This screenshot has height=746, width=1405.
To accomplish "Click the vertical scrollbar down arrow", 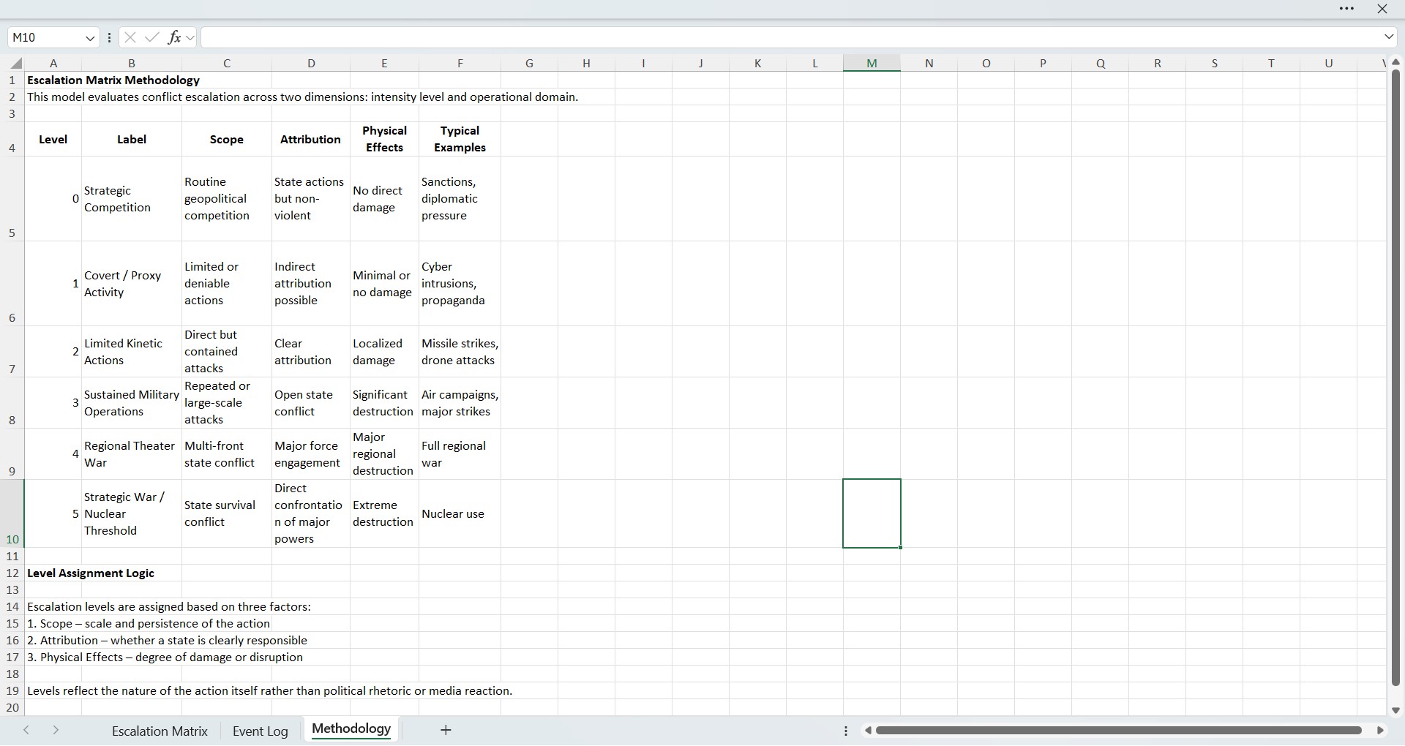I will point(1395,710).
